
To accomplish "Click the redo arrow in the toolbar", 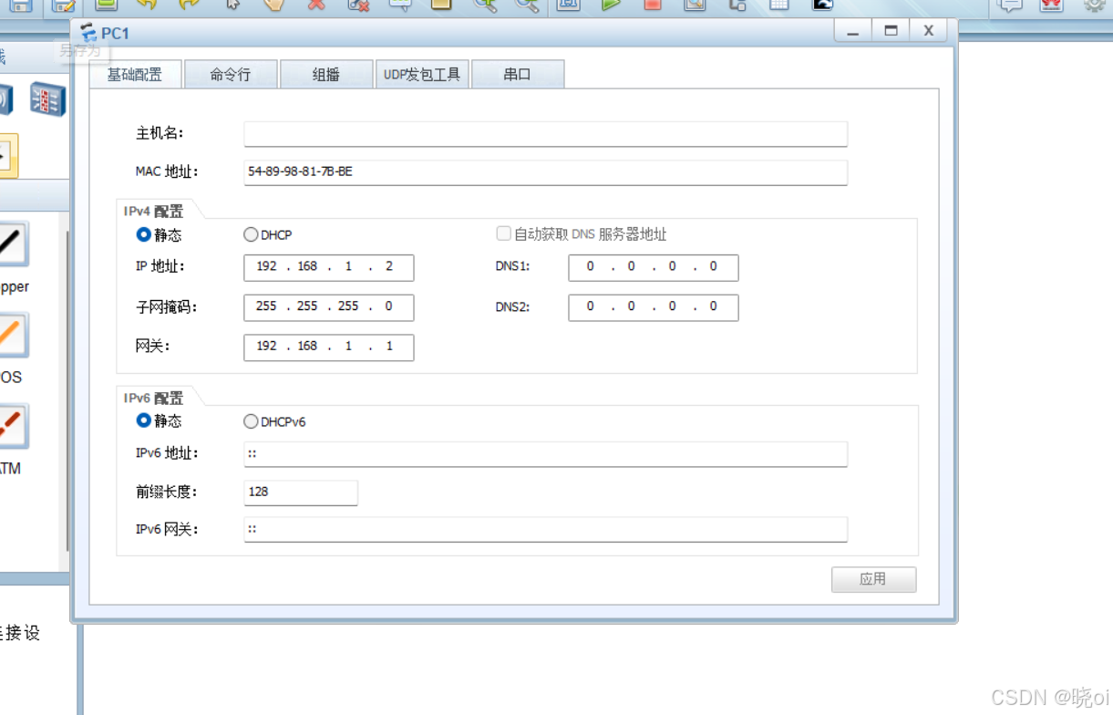I will (189, 5).
